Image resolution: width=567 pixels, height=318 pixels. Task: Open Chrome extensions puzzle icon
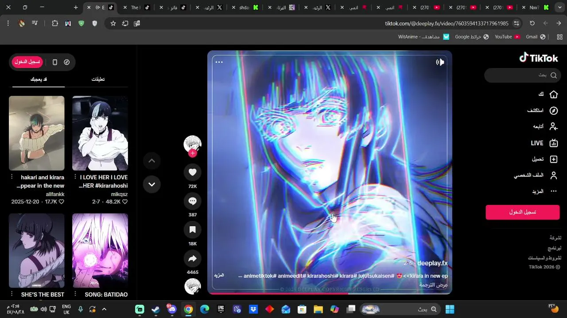[x=55, y=23]
